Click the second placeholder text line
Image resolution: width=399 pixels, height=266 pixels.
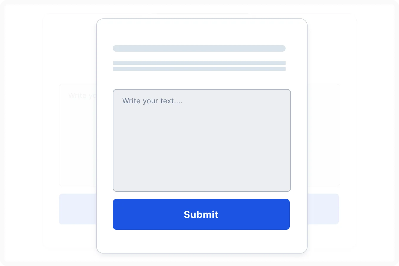tap(199, 68)
